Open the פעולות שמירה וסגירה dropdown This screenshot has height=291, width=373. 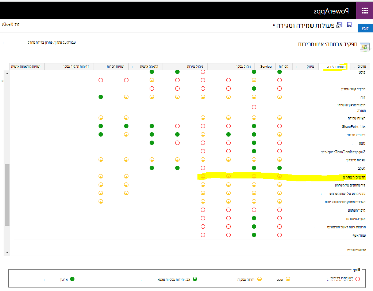tap(304, 25)
